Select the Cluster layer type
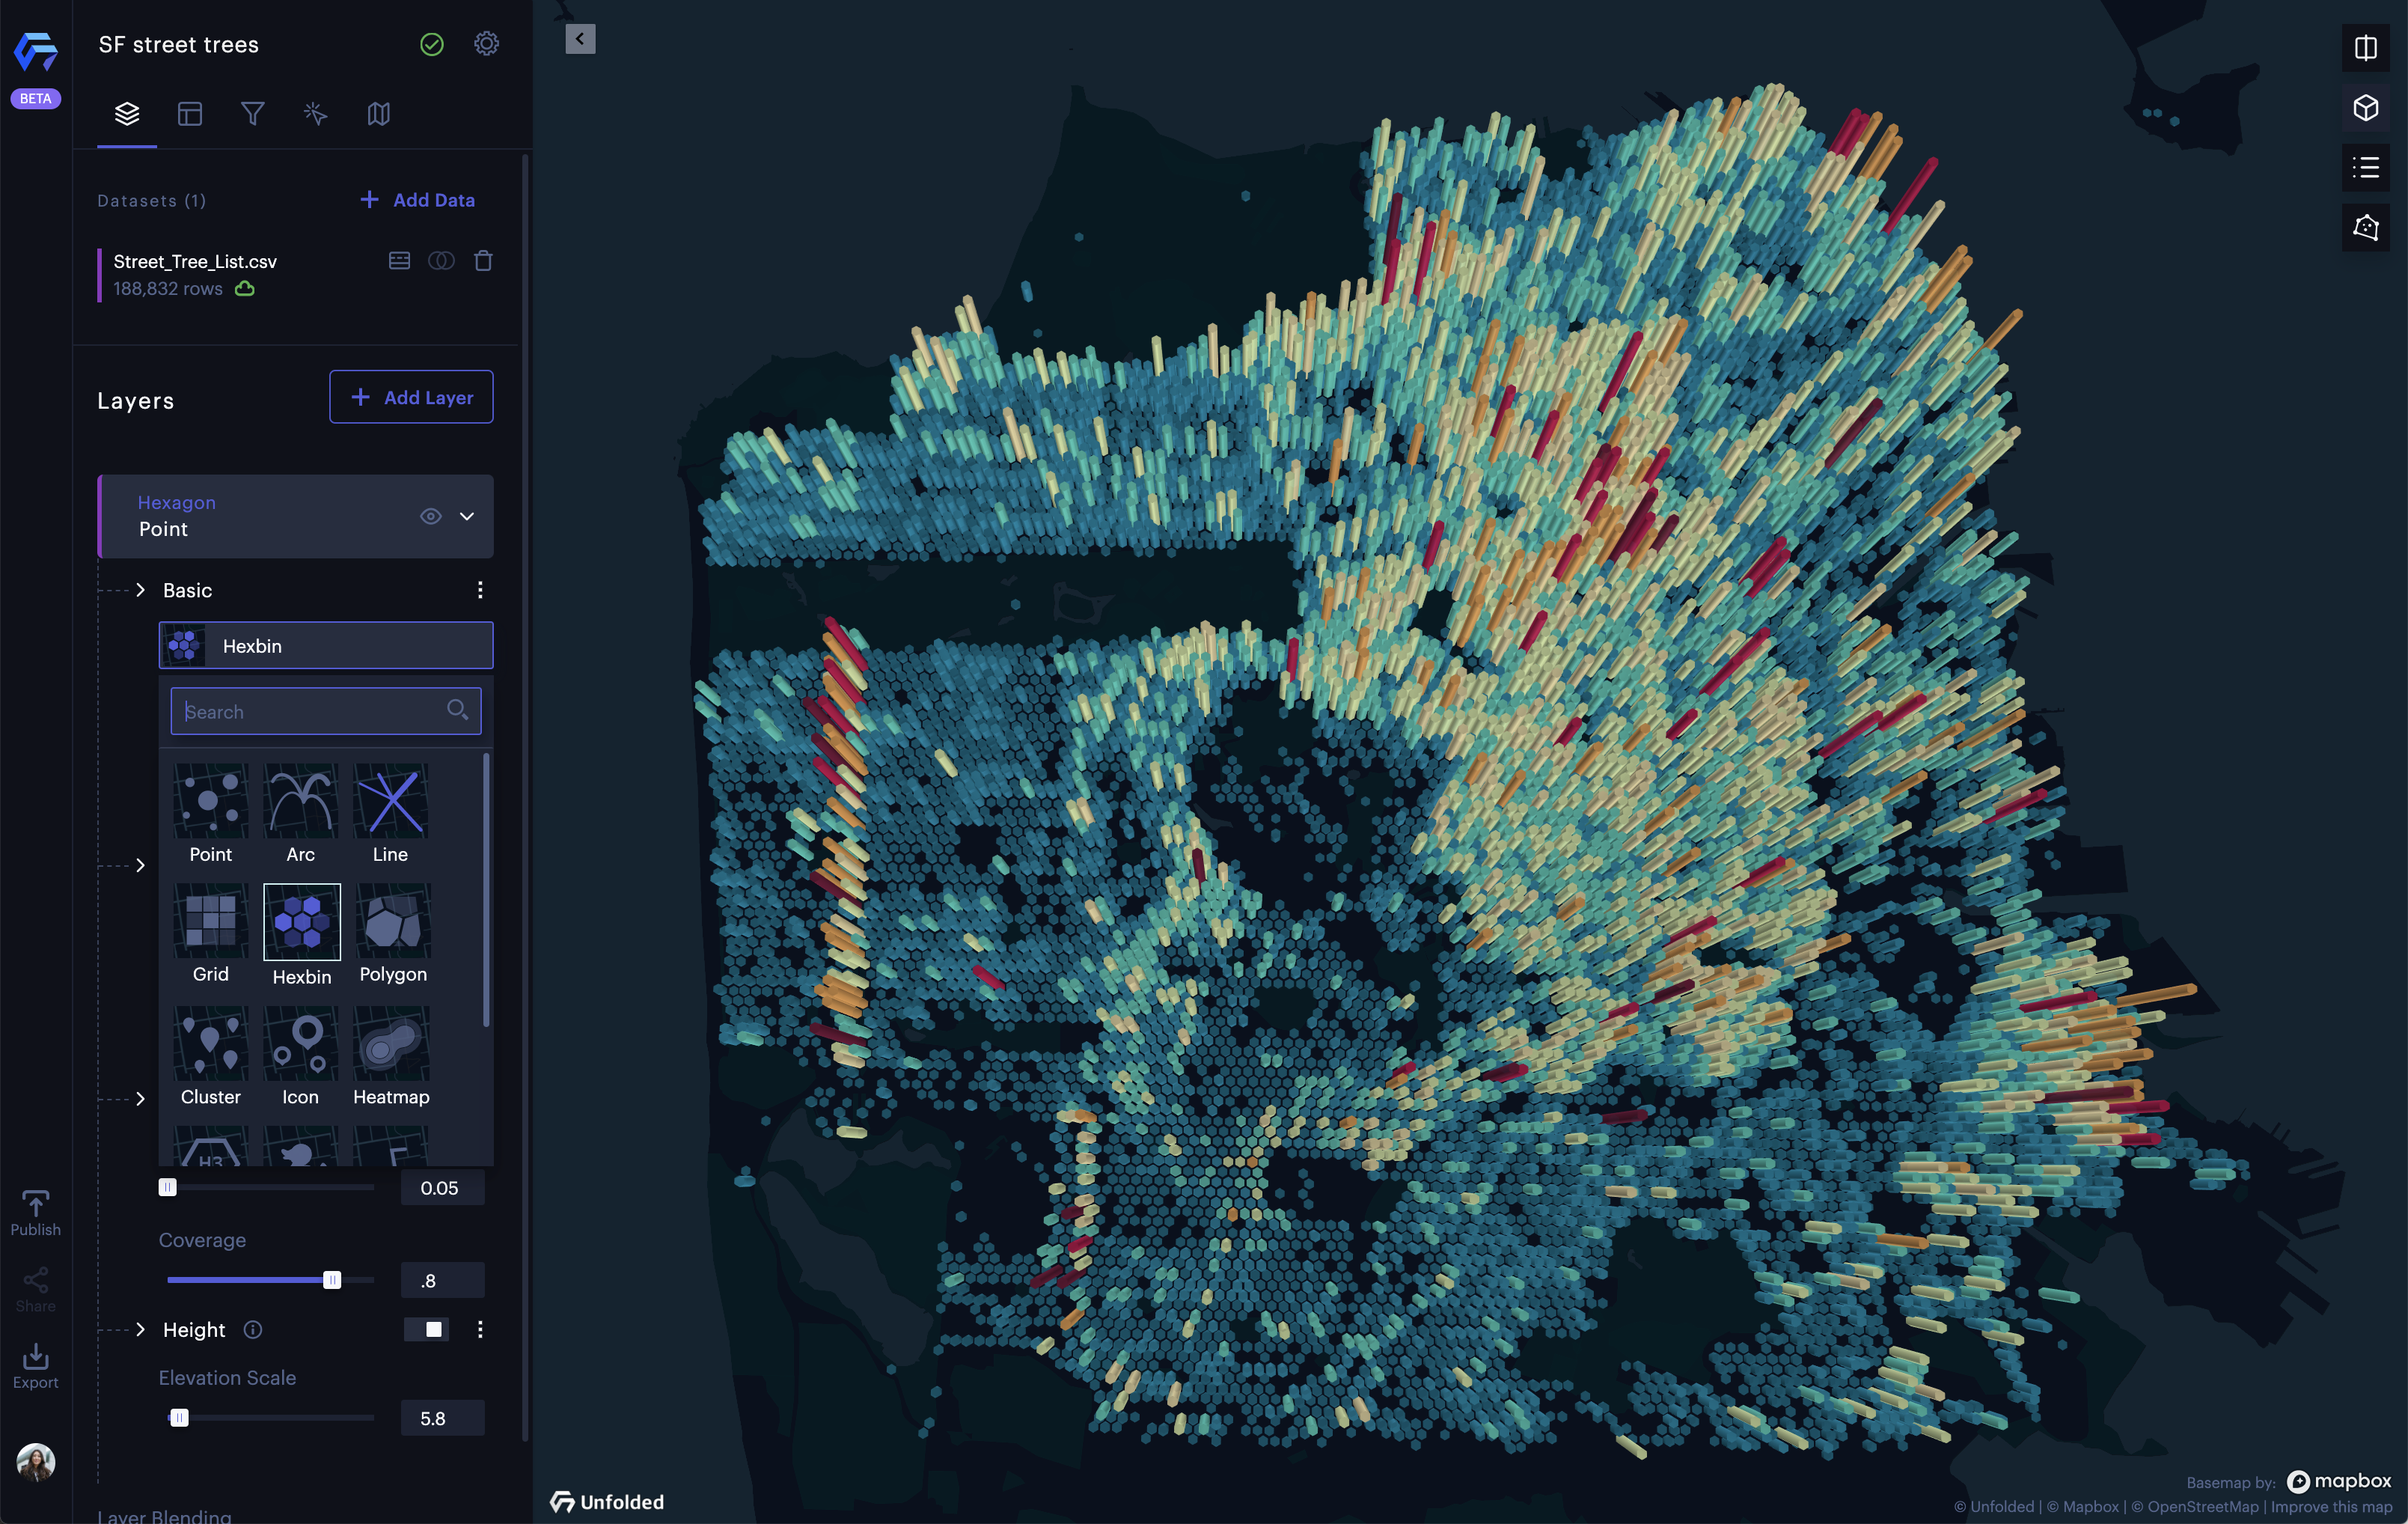2408x1524 pixels. click(210, 1044)
